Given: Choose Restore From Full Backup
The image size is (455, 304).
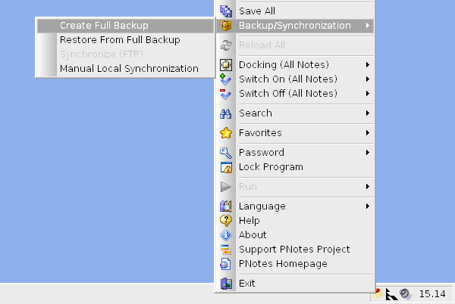Looking at the screenshot, I should click(x=120, y=40).
